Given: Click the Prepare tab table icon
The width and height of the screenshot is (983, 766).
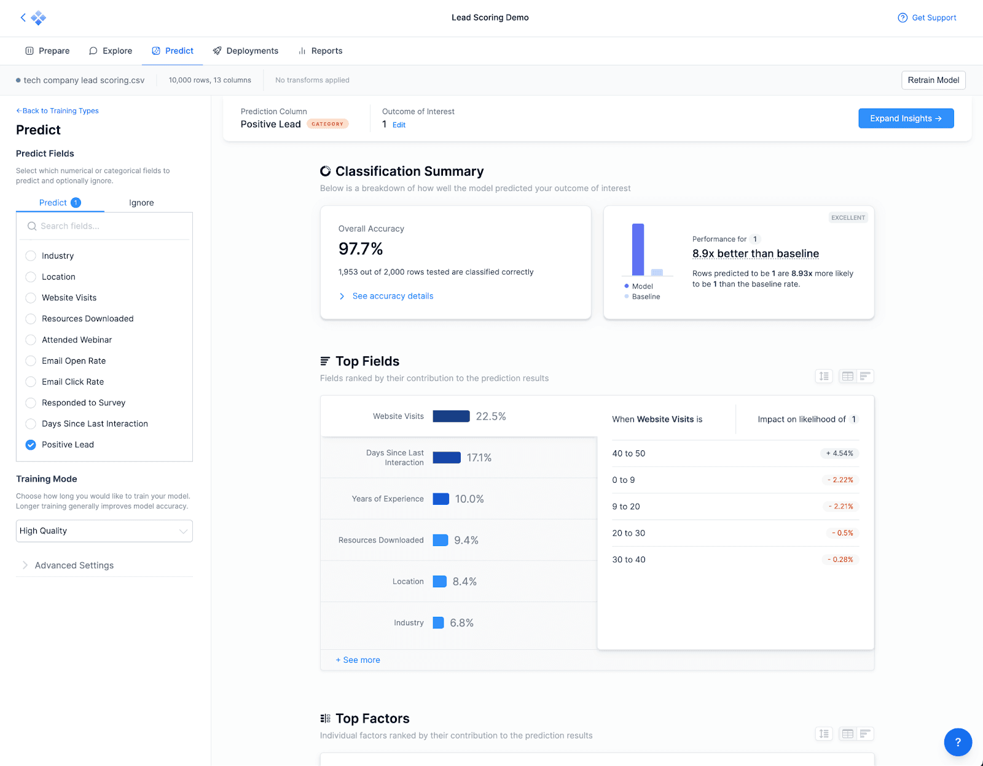Looking at the screenshot, I should pyautogui.click(x=29, y=51).
